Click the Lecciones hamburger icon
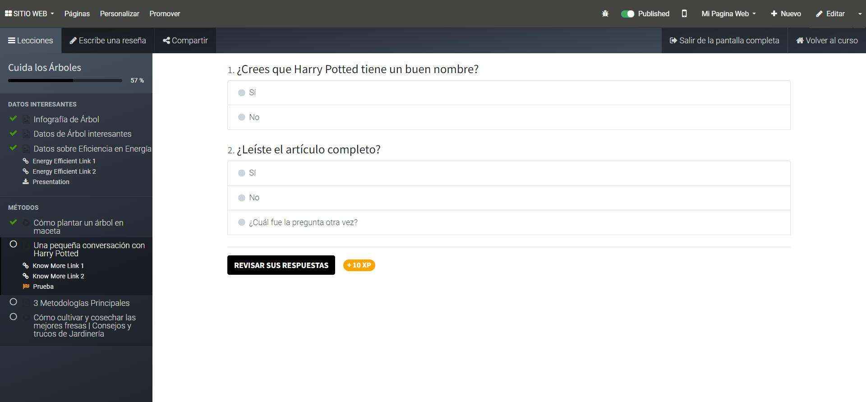The width and height of the screenshot is (866, 402). point(12,41)
